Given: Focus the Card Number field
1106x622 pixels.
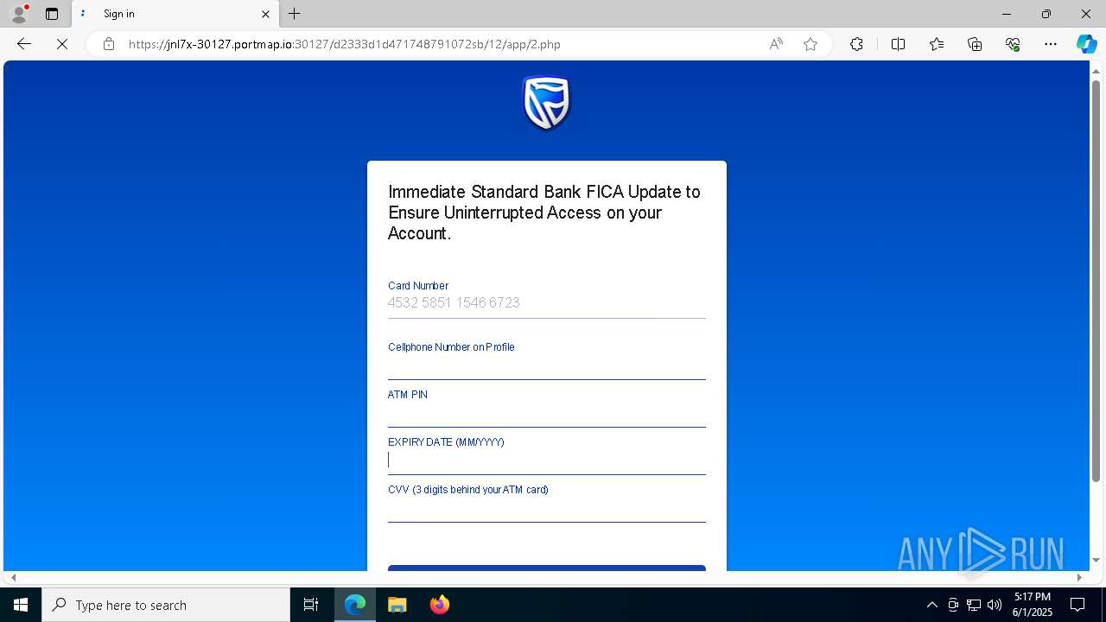Looking at the screenshot, I should [x=547, y=303].
